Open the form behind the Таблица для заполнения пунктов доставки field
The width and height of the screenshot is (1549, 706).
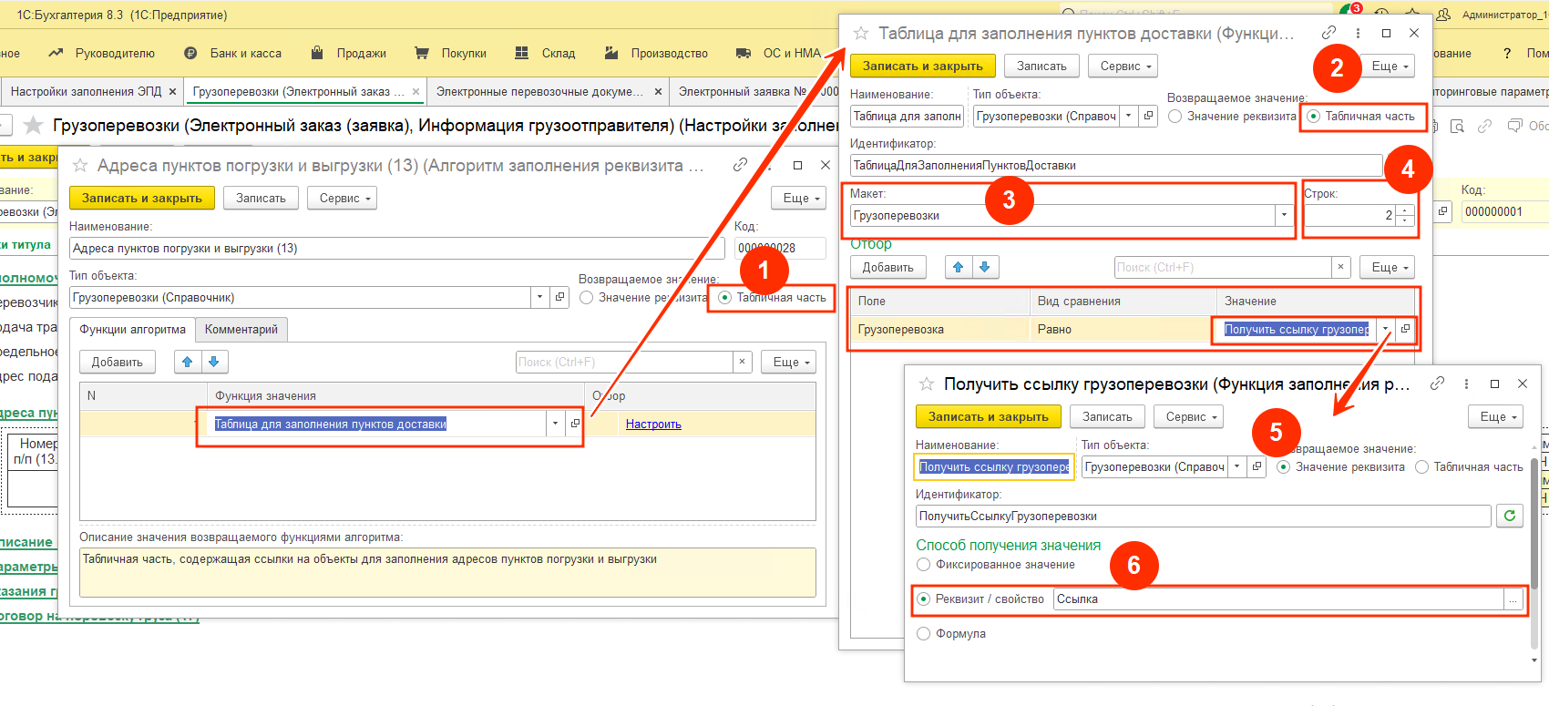click(x=575, y=424)
